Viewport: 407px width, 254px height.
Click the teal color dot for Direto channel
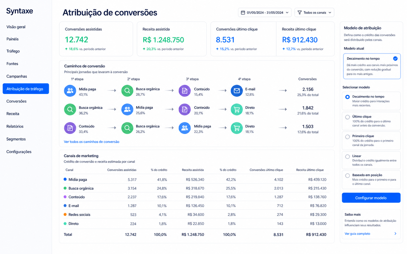pyautogui.click(x=65, y=224)
